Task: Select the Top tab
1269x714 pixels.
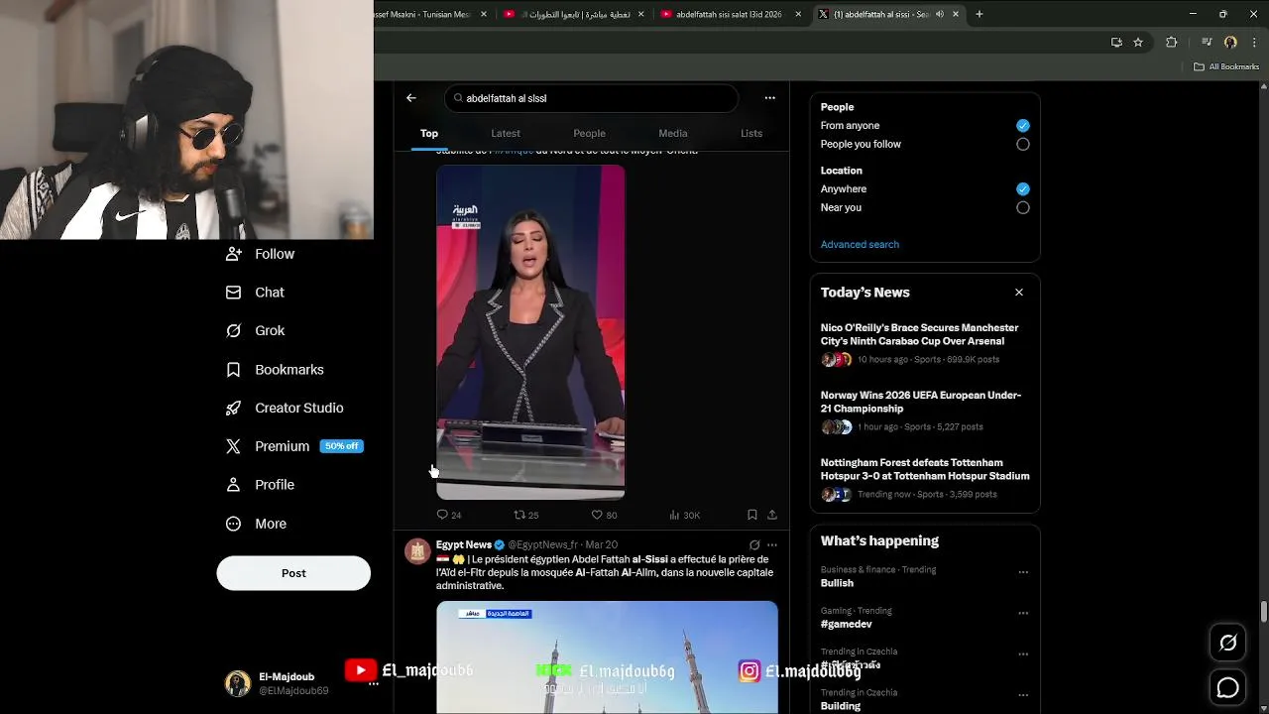Action: pos(428,133)
